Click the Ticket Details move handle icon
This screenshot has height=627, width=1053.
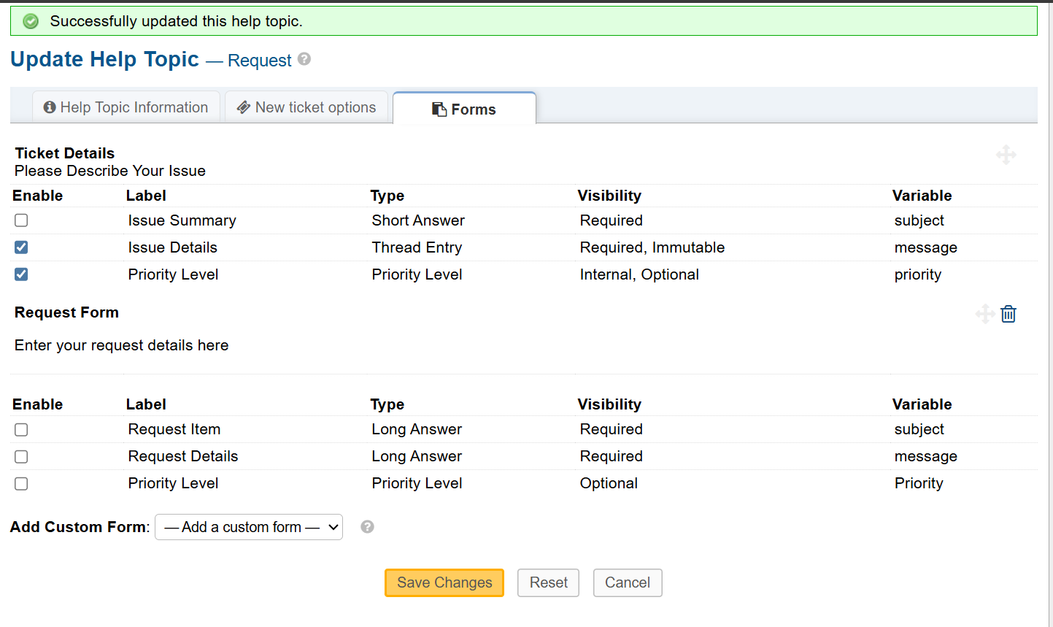[x=1006, y=155]
